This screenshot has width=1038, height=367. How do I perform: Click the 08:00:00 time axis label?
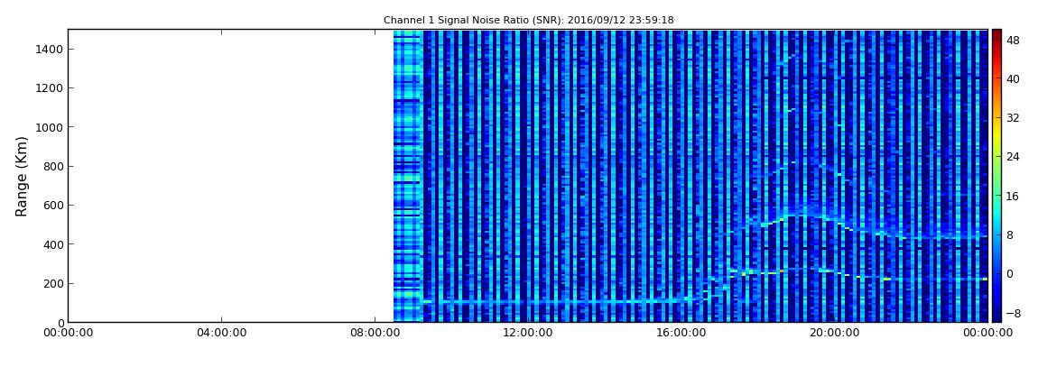tap(375, 334)
